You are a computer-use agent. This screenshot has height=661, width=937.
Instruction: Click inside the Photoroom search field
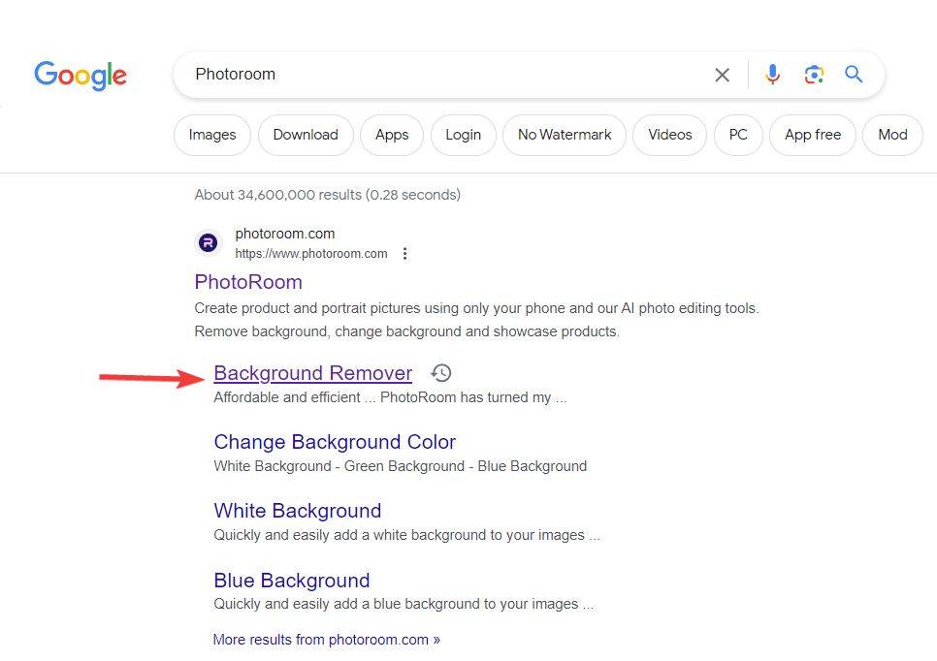(436, 75)
